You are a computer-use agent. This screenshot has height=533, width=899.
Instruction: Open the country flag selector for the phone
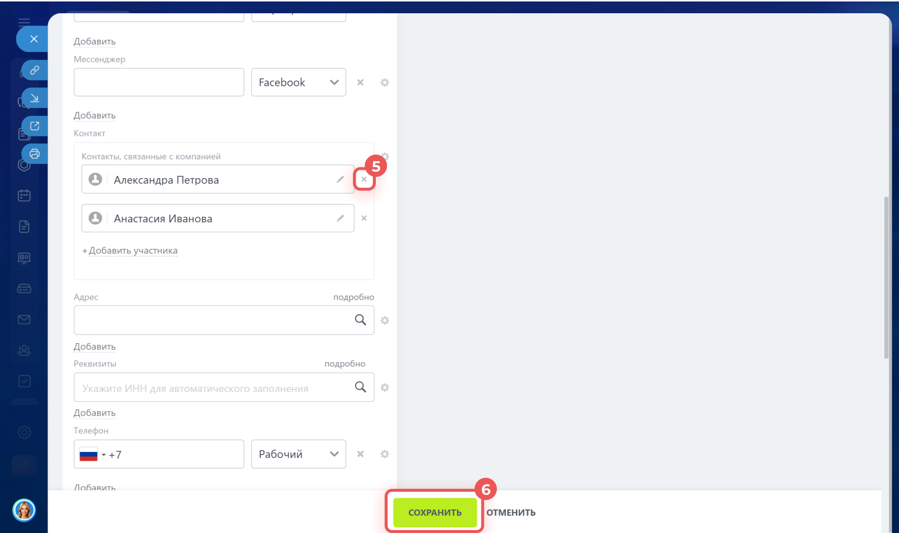click(x=92, y=455)
